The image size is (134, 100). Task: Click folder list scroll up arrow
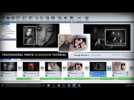pyautogui.click(x=70, y=24)
